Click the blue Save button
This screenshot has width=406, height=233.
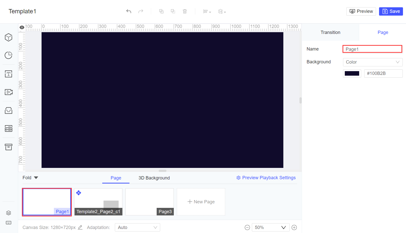pyautogui.click(x=391, y=11)
